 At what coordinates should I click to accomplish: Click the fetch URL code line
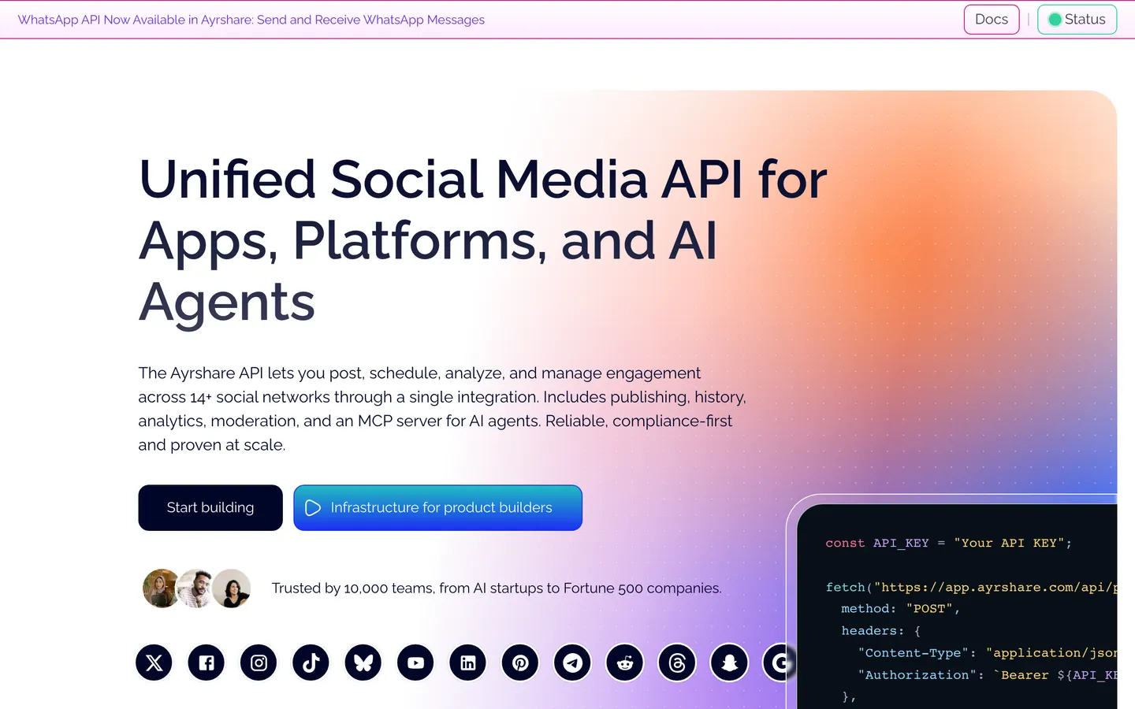pos(971,587)
